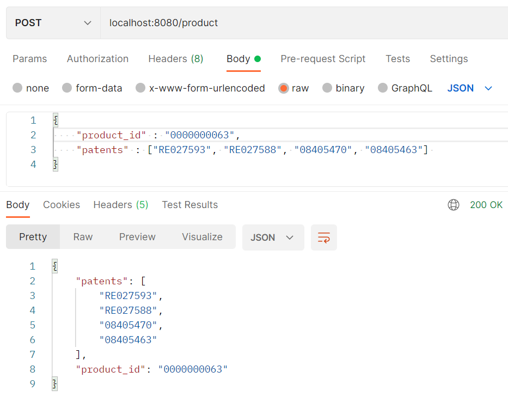Image resolution: width=508 pixels, height=396 pixels.
Task: Click "08405470" value in response
Action: click(x=128, y=325)
